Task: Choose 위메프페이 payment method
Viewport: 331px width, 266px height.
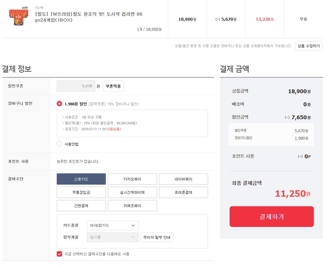Action: coord(132,206)
